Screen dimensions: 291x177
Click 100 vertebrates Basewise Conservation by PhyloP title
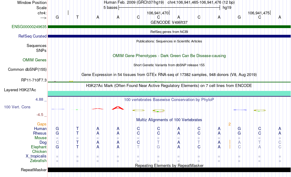point(169,100)
